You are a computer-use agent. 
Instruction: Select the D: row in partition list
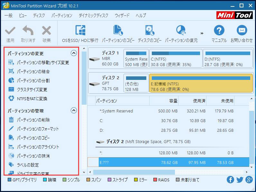[168, 130]
